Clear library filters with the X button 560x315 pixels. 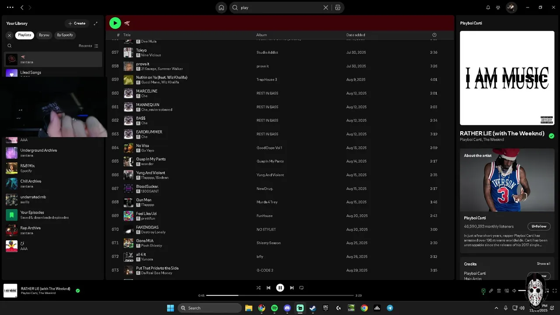tap(9, 35)
